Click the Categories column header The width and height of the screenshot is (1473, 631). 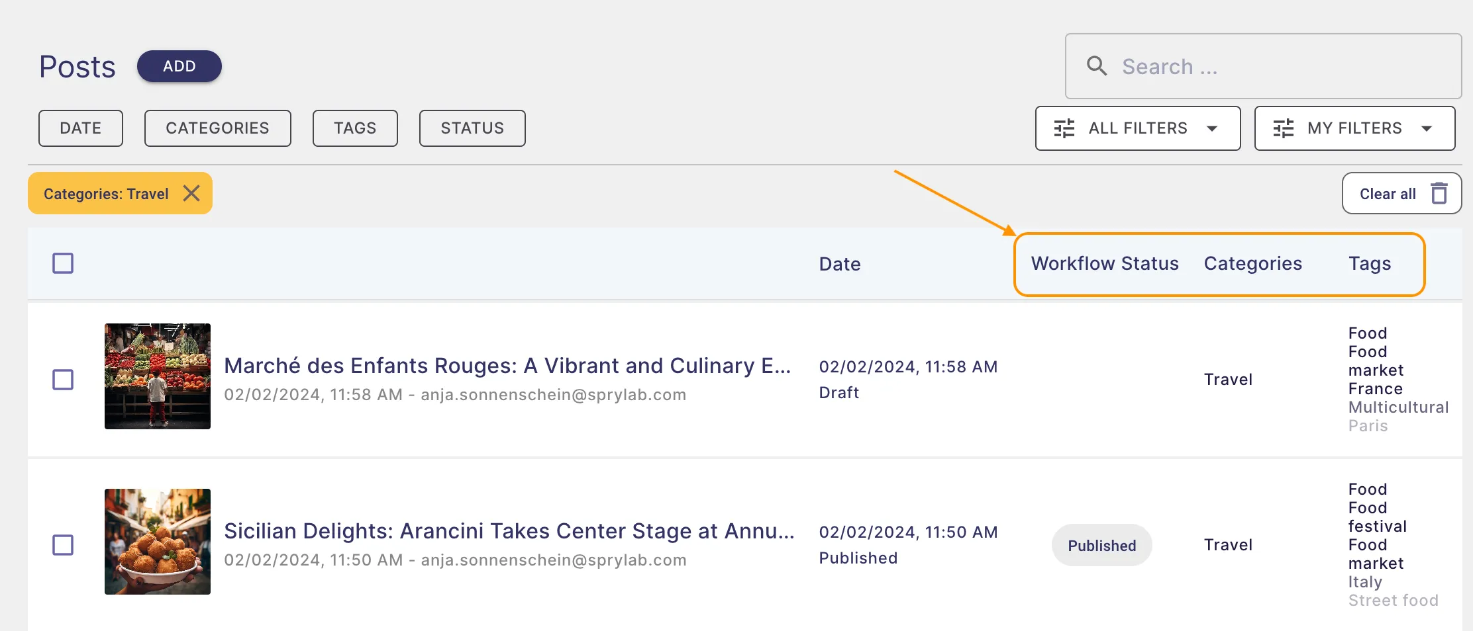1252,263
